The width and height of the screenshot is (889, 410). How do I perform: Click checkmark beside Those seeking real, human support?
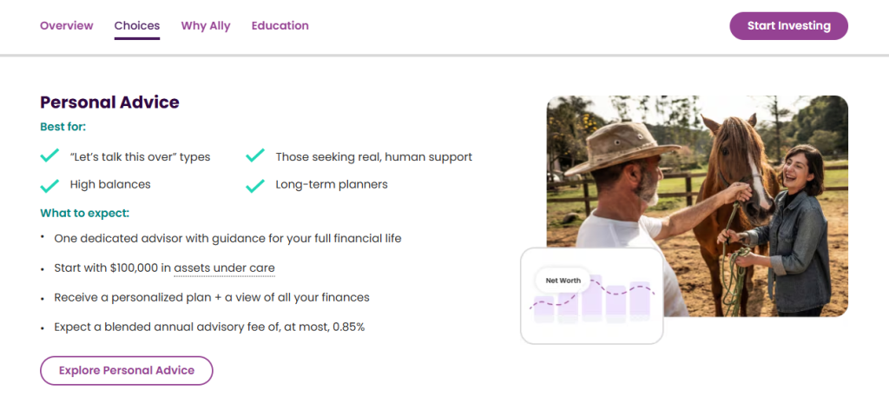click(254, 156)
